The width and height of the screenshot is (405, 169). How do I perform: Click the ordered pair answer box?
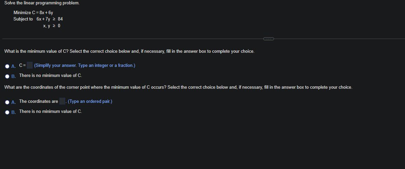pos(62,101)
